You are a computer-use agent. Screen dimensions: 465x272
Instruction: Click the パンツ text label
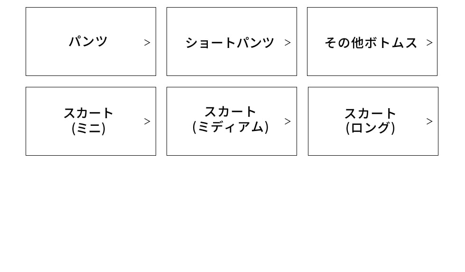[x=88, y=41]
